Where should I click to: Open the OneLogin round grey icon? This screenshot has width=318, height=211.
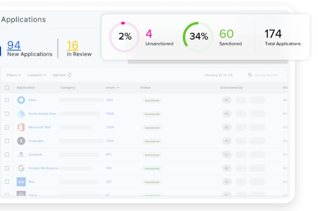(21, 141)
